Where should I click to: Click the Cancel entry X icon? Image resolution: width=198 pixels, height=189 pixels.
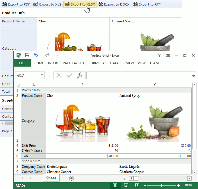(x=59, y=75)
